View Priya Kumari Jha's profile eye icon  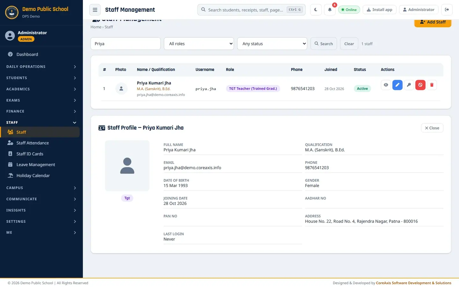386,85
